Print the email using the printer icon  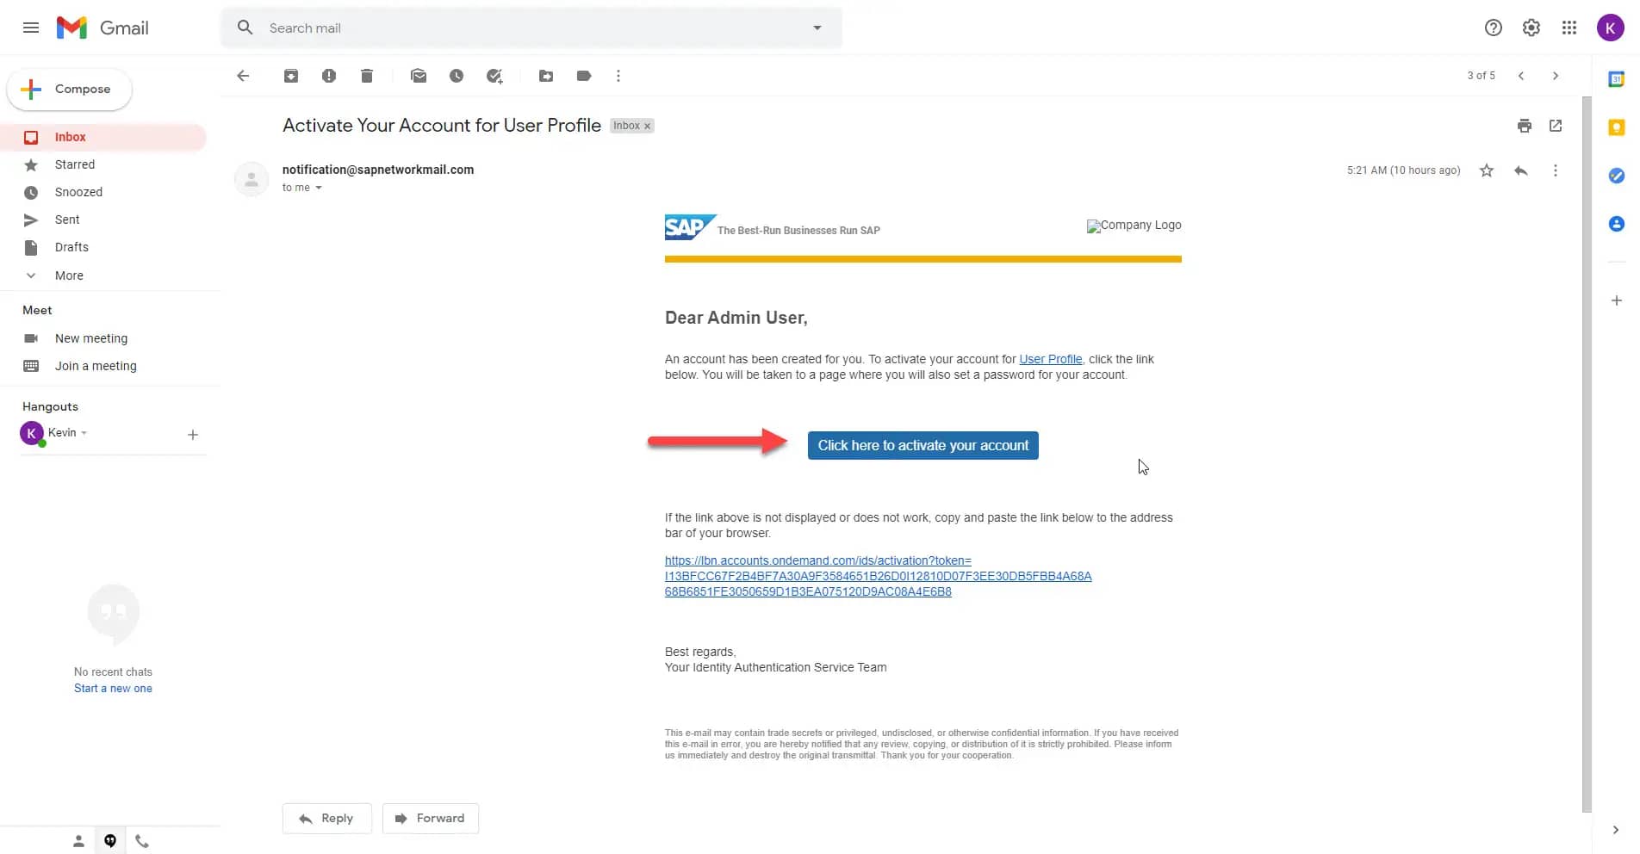coord(1525,126)
